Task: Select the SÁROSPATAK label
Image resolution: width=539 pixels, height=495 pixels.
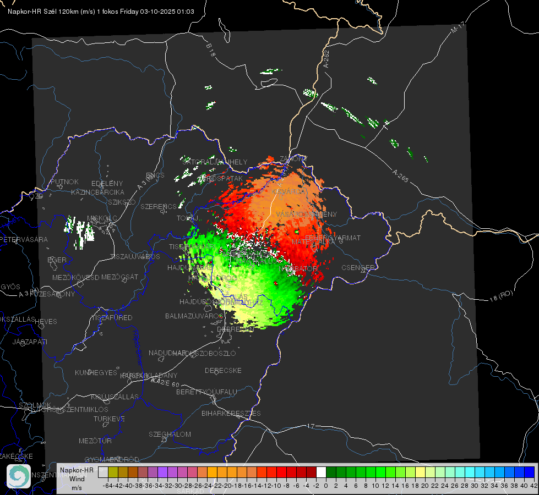Action: [220, 179]
